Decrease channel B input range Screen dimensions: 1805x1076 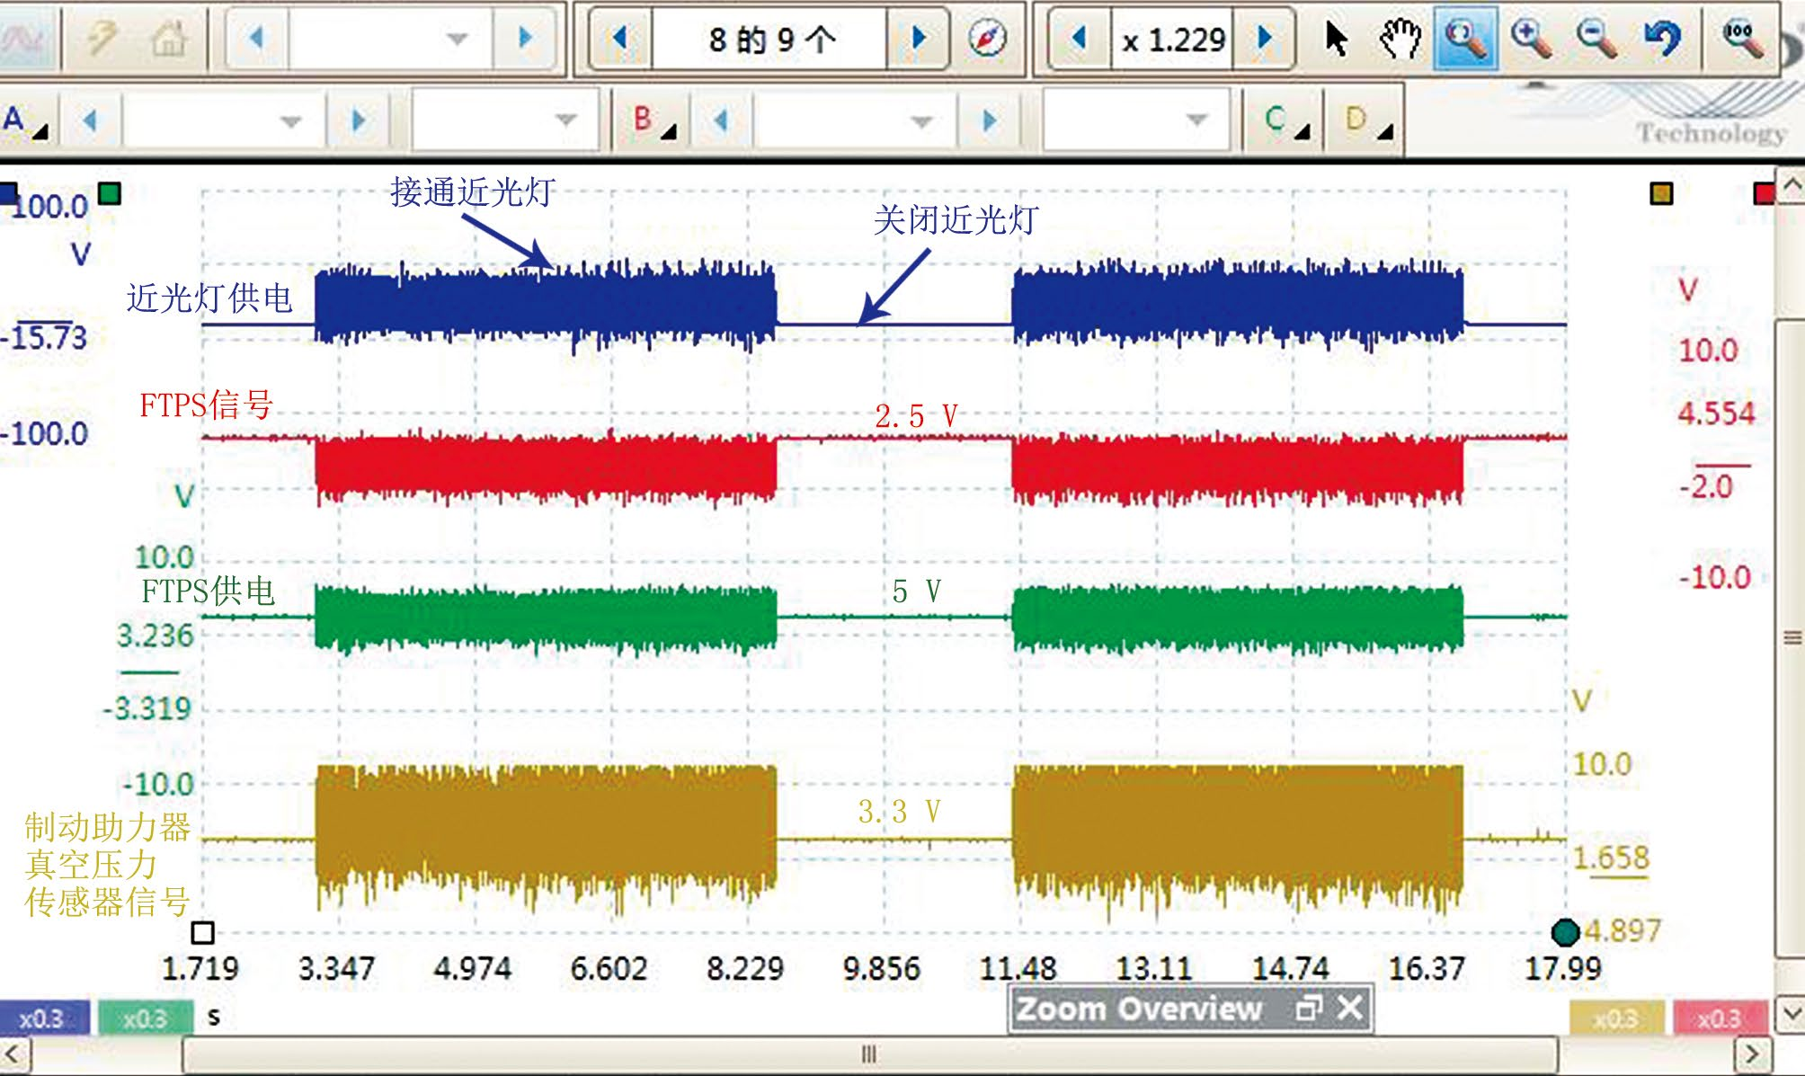coord(721,120)
